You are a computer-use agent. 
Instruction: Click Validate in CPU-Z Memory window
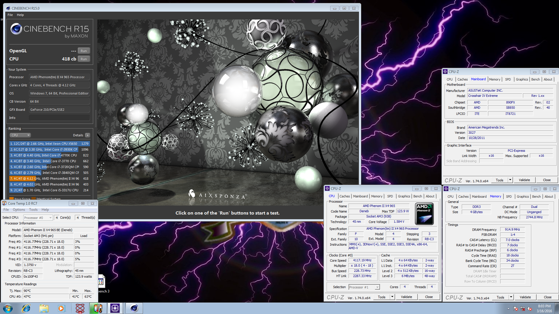(x=525, y=297)
